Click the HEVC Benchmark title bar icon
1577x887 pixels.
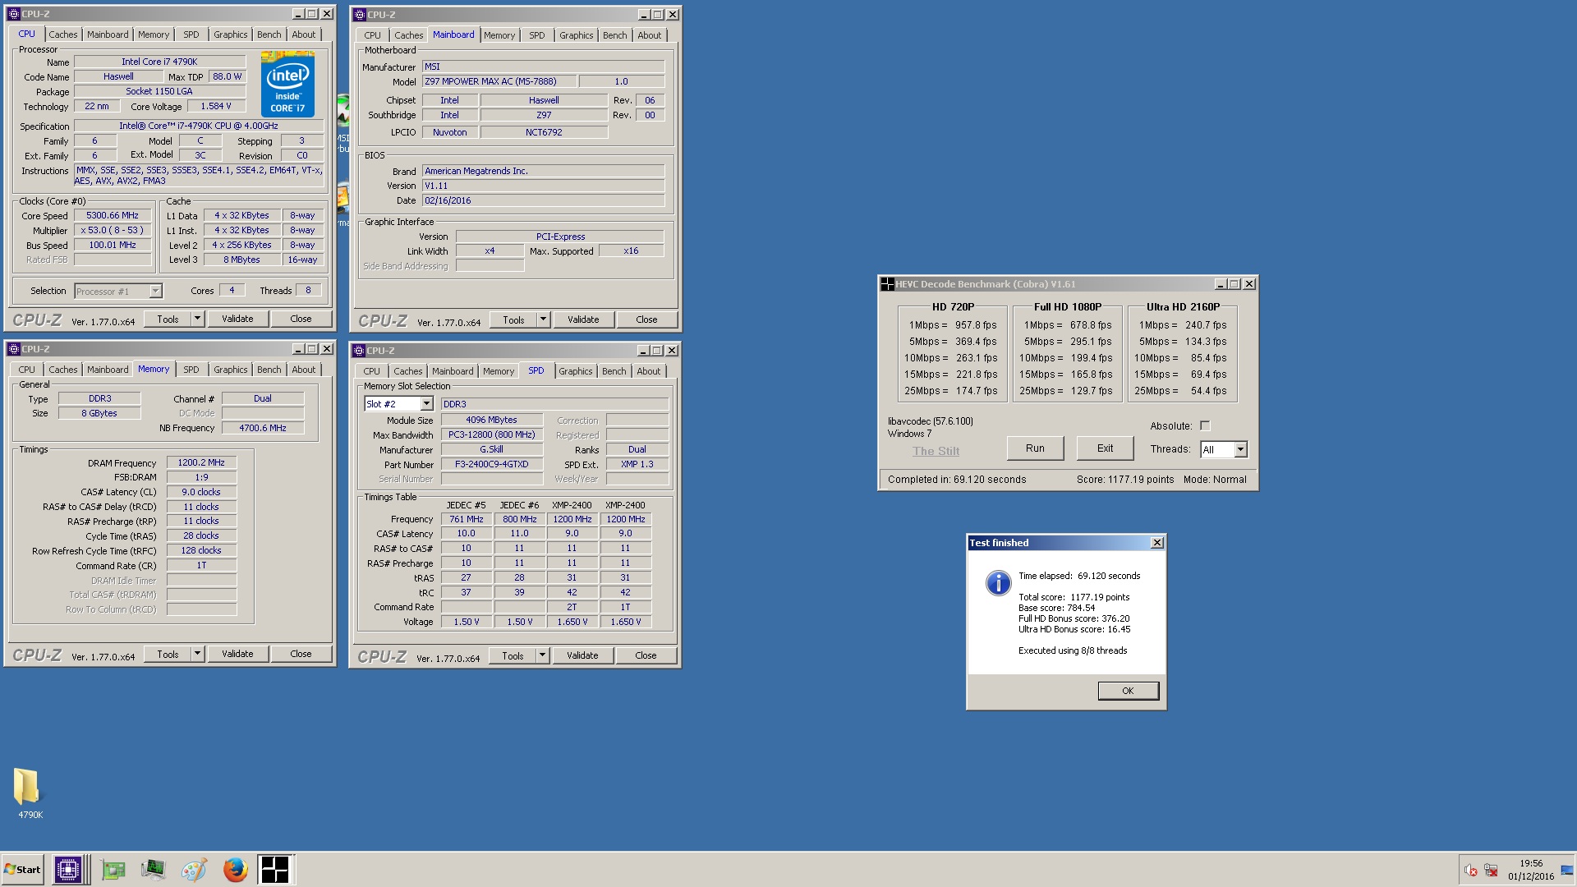[x=887, y=284]
